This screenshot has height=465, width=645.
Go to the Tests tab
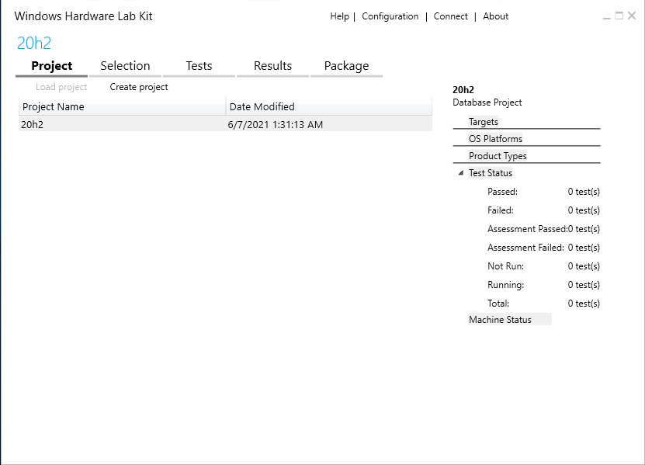pos(199,66)
